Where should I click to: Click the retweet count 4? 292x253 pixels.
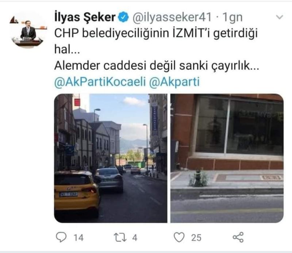pyautogui.click(x=135, y=238)
